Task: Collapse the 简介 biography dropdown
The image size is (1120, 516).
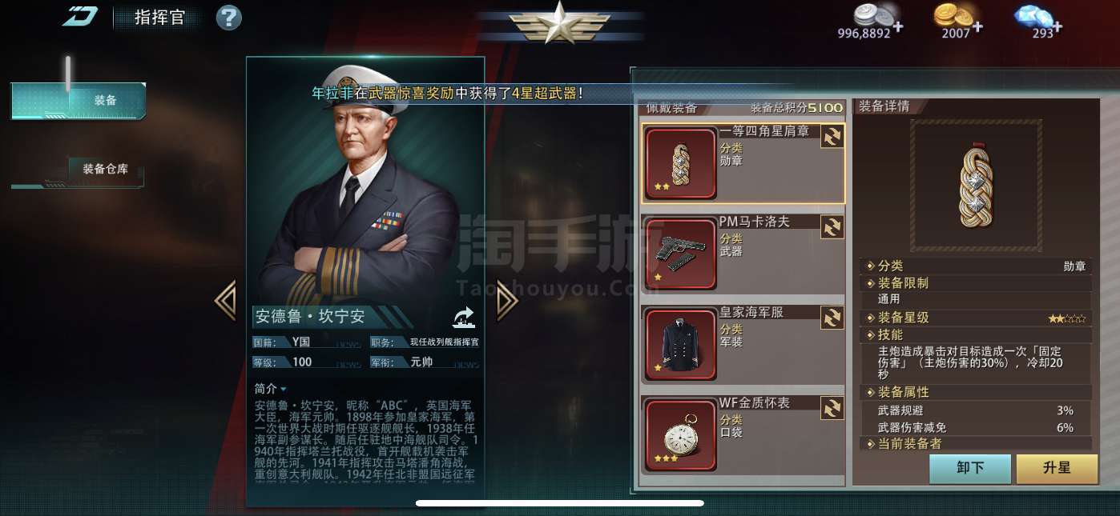Action: coord(270,388)
